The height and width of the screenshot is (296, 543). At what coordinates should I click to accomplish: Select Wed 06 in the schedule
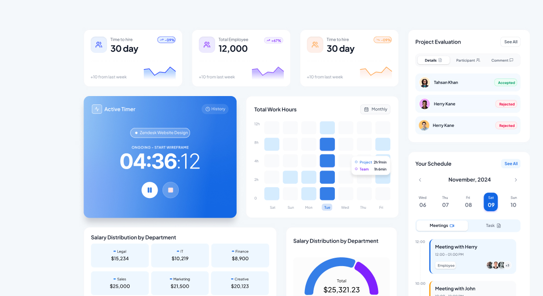[423, 202]
